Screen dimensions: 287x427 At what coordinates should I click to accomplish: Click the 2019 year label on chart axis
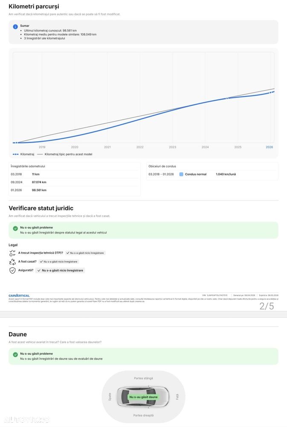click(x=42, y=147)
